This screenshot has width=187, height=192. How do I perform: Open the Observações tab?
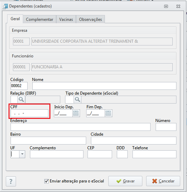(90, 19)
